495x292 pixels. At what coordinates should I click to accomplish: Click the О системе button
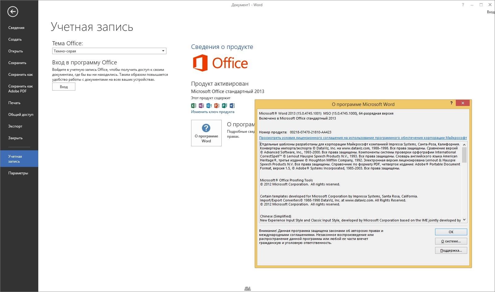click(451, 241)
